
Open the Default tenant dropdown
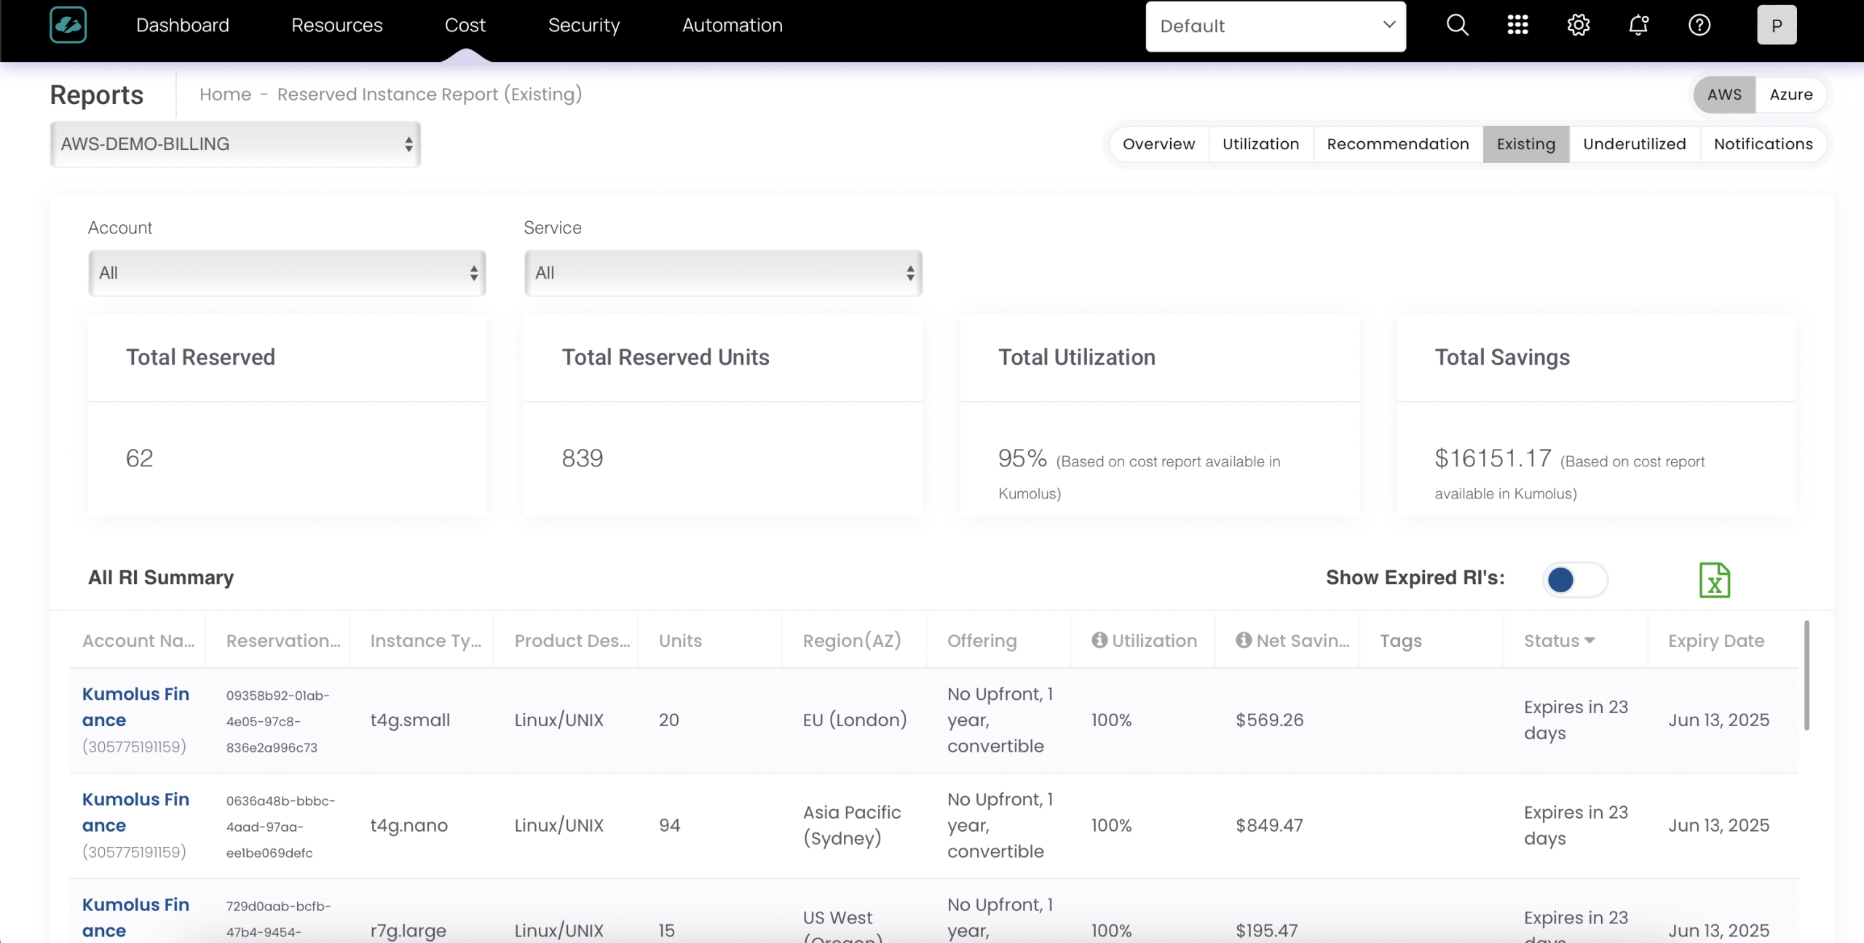[1275, 26]
